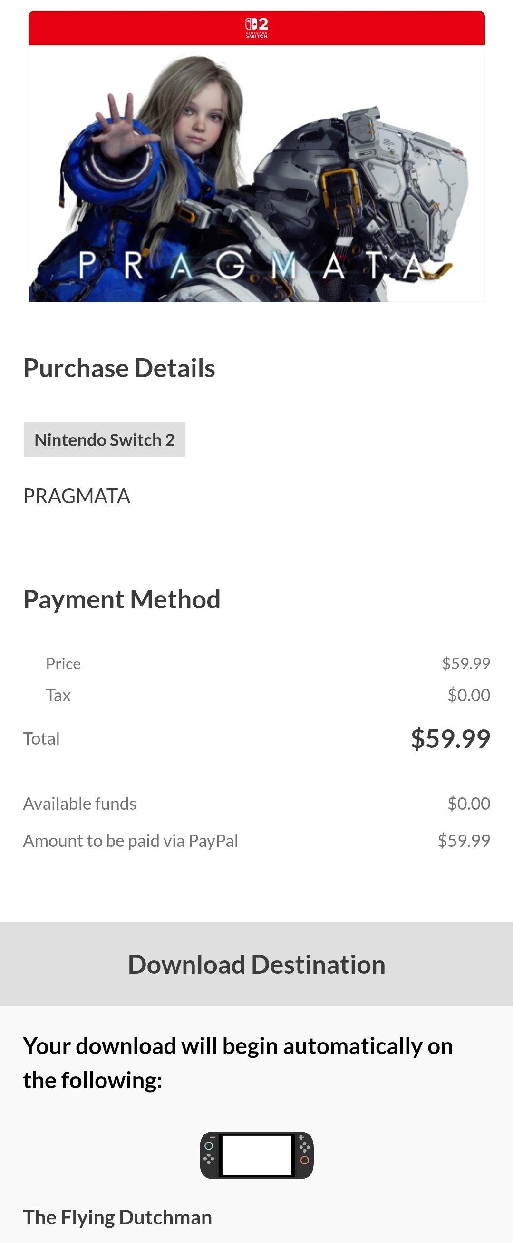Select The Flying Dutchman console name

(x=117, y=1217)
